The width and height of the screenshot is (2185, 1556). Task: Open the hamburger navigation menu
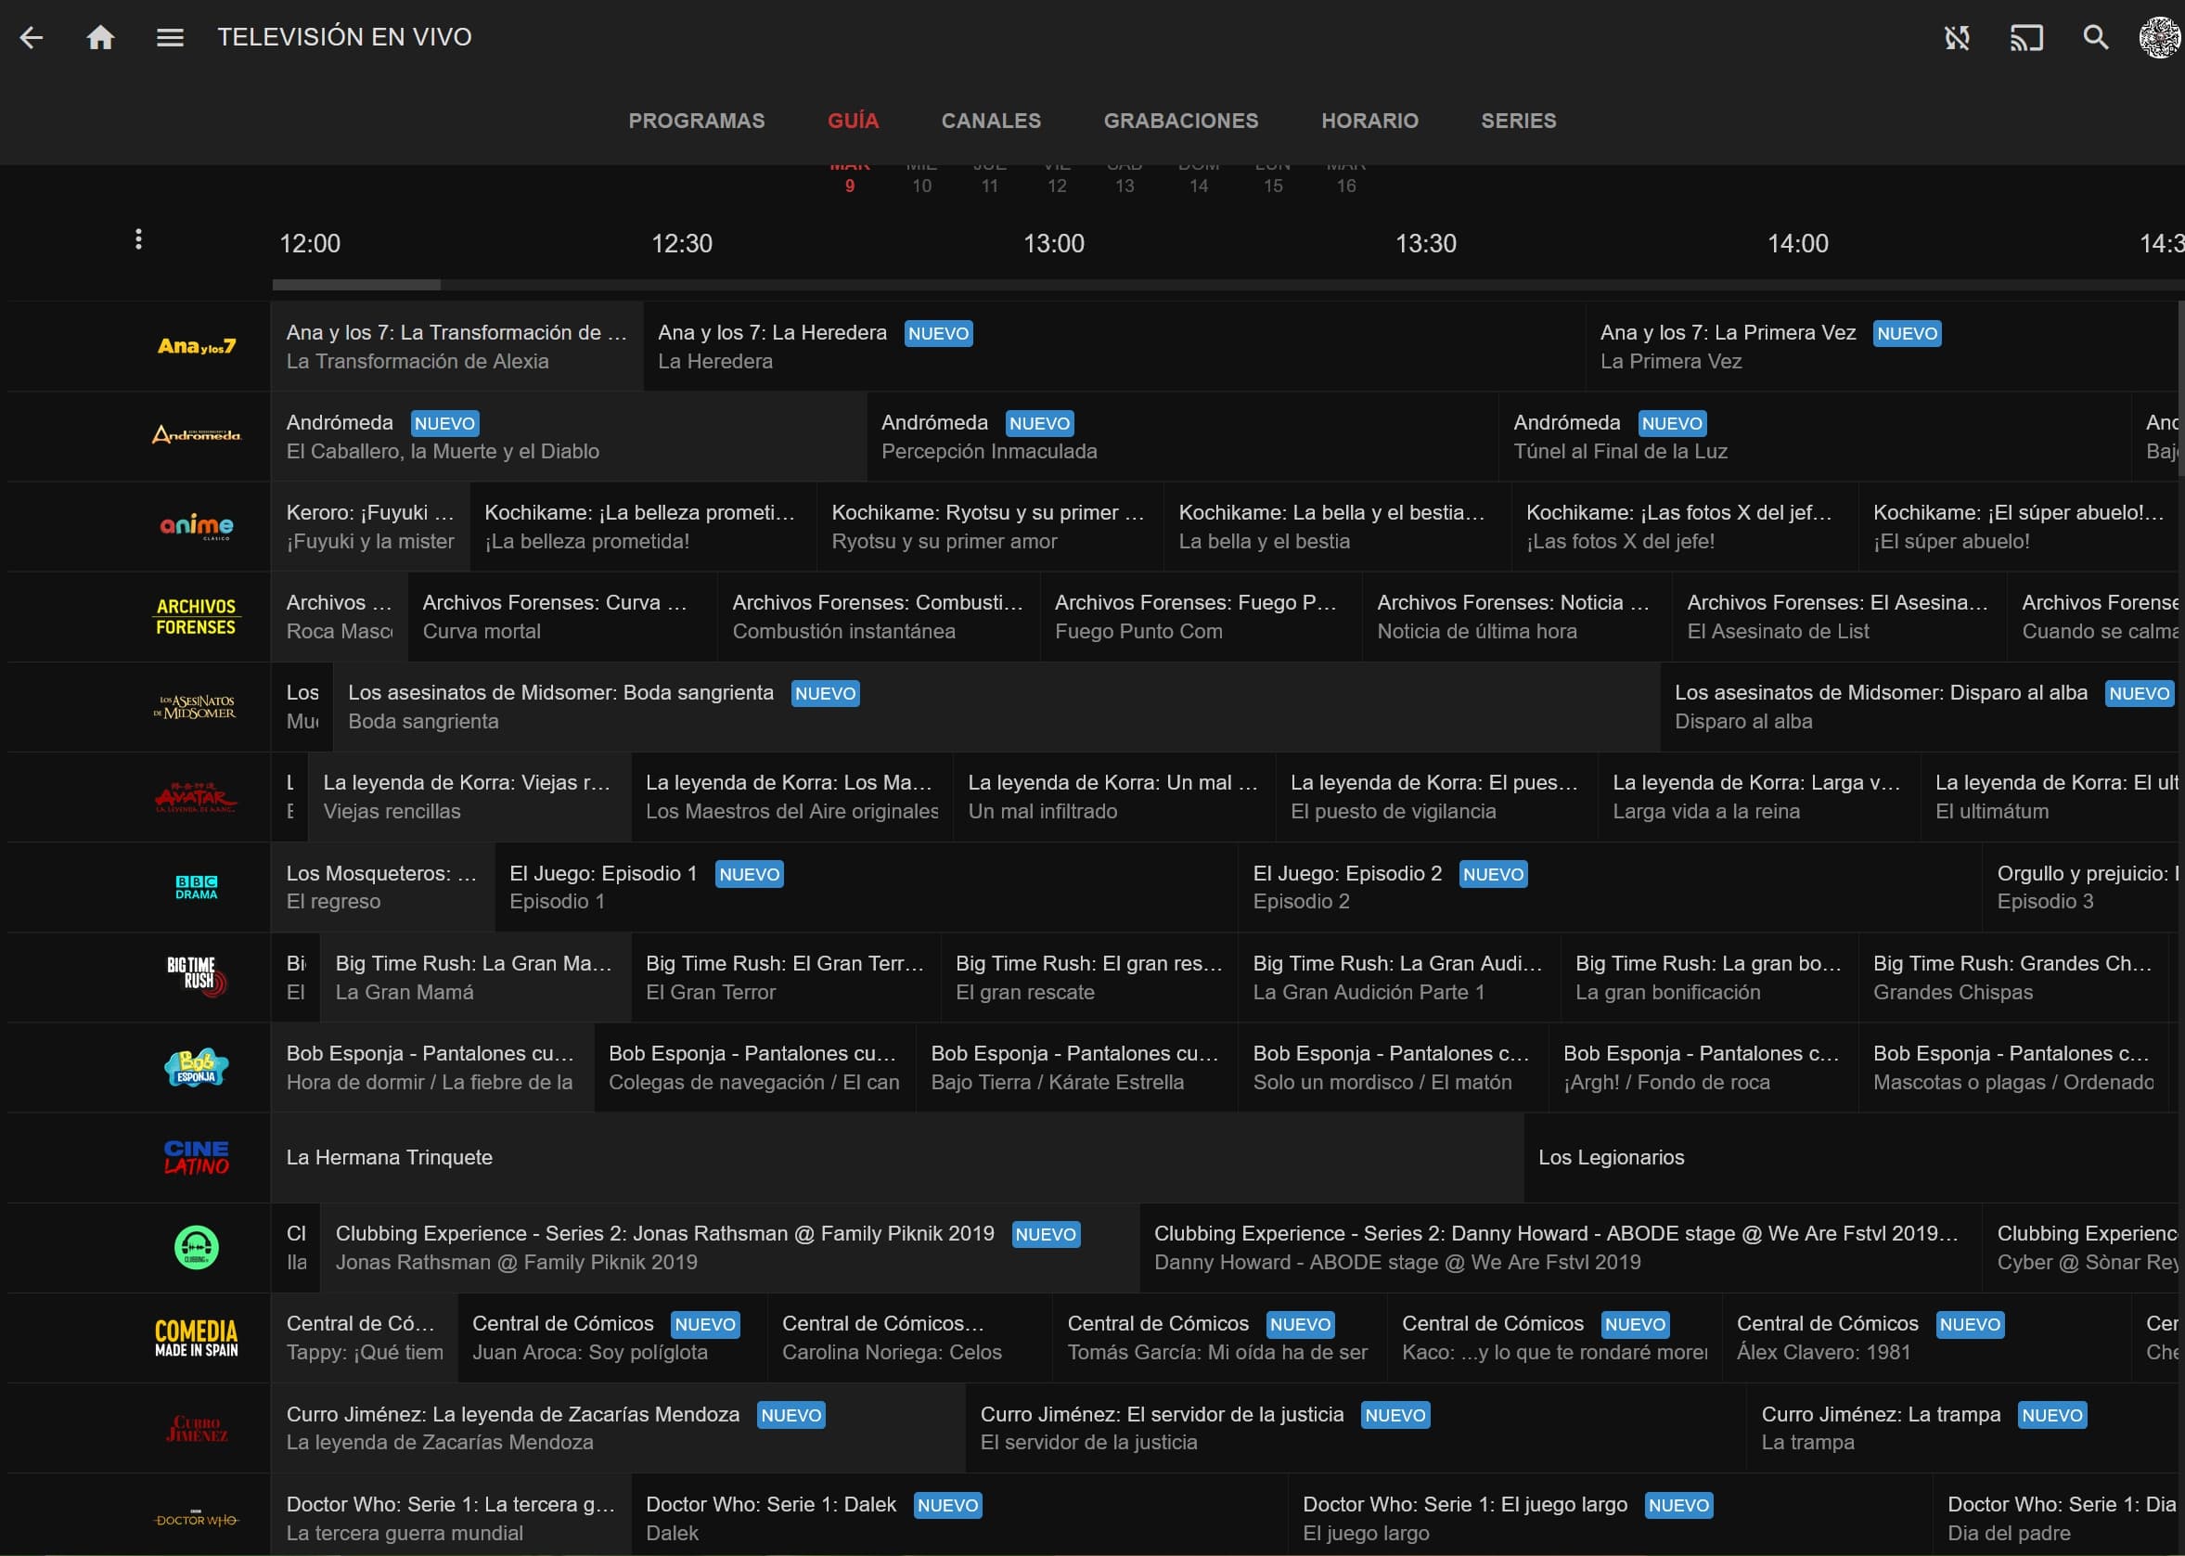pos(170,37)
